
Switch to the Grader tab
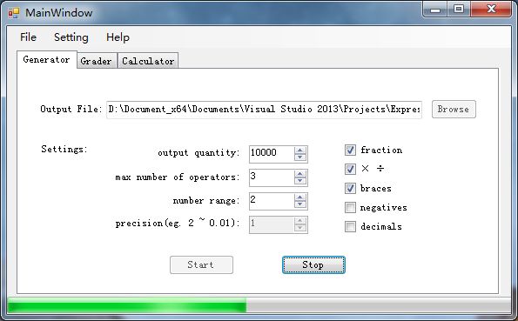pyautogui.click(x=96, y=61)
